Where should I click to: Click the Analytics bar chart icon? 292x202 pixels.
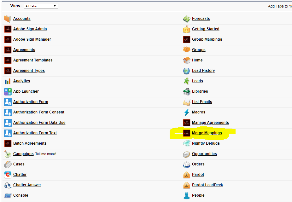click(8, 81)
